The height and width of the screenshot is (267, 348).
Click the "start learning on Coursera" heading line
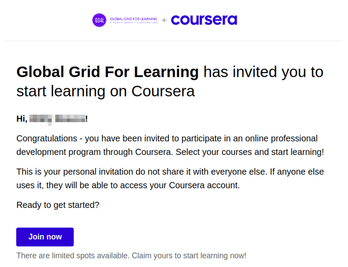coord(105,91)
